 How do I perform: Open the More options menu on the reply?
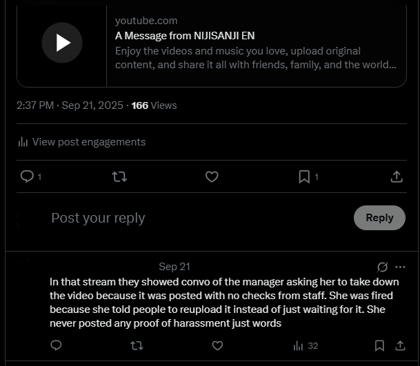pyautogui.click(x=401, y=267)
